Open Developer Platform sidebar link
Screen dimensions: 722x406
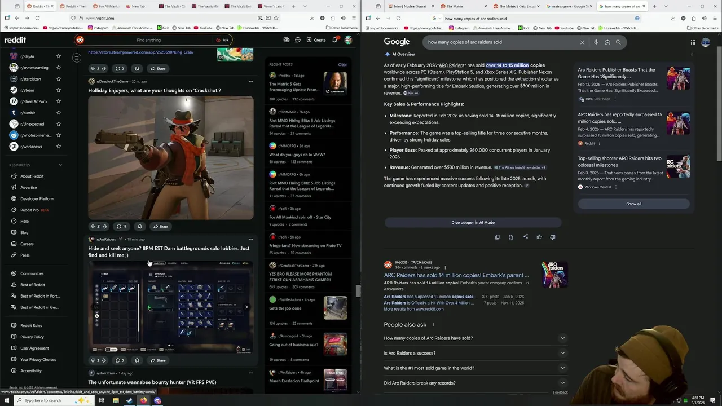pos(37,199)
